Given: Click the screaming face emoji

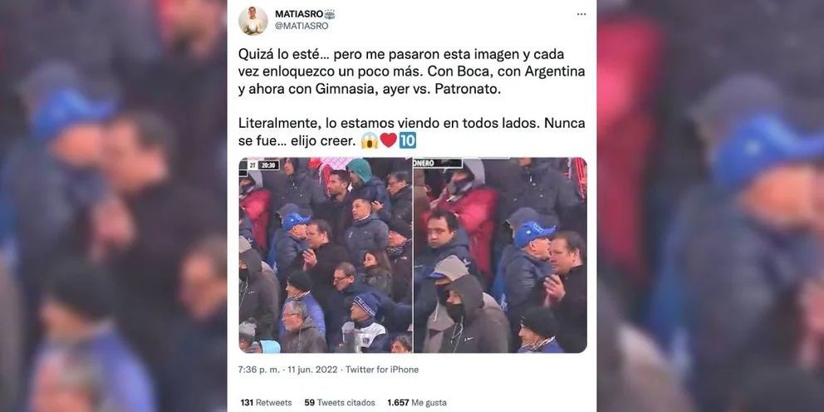Looking at the screenshot, I should click(370, 140).
